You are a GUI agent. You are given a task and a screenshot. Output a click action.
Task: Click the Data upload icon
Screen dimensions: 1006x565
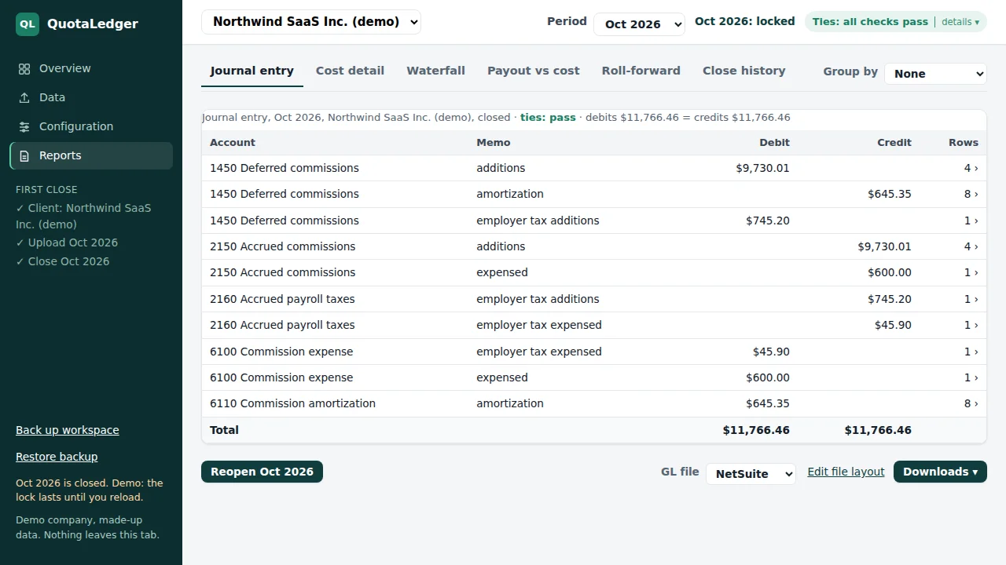pyautogui.click(x=24, y=98)
